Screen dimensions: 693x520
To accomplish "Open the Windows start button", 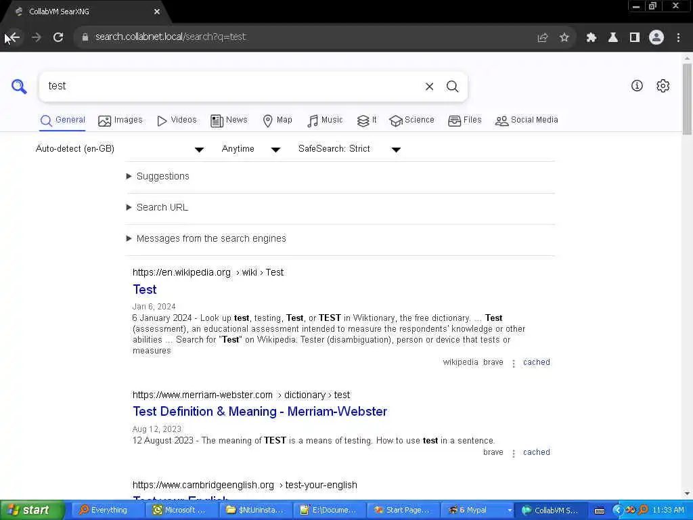I will [x=31, y=511].
